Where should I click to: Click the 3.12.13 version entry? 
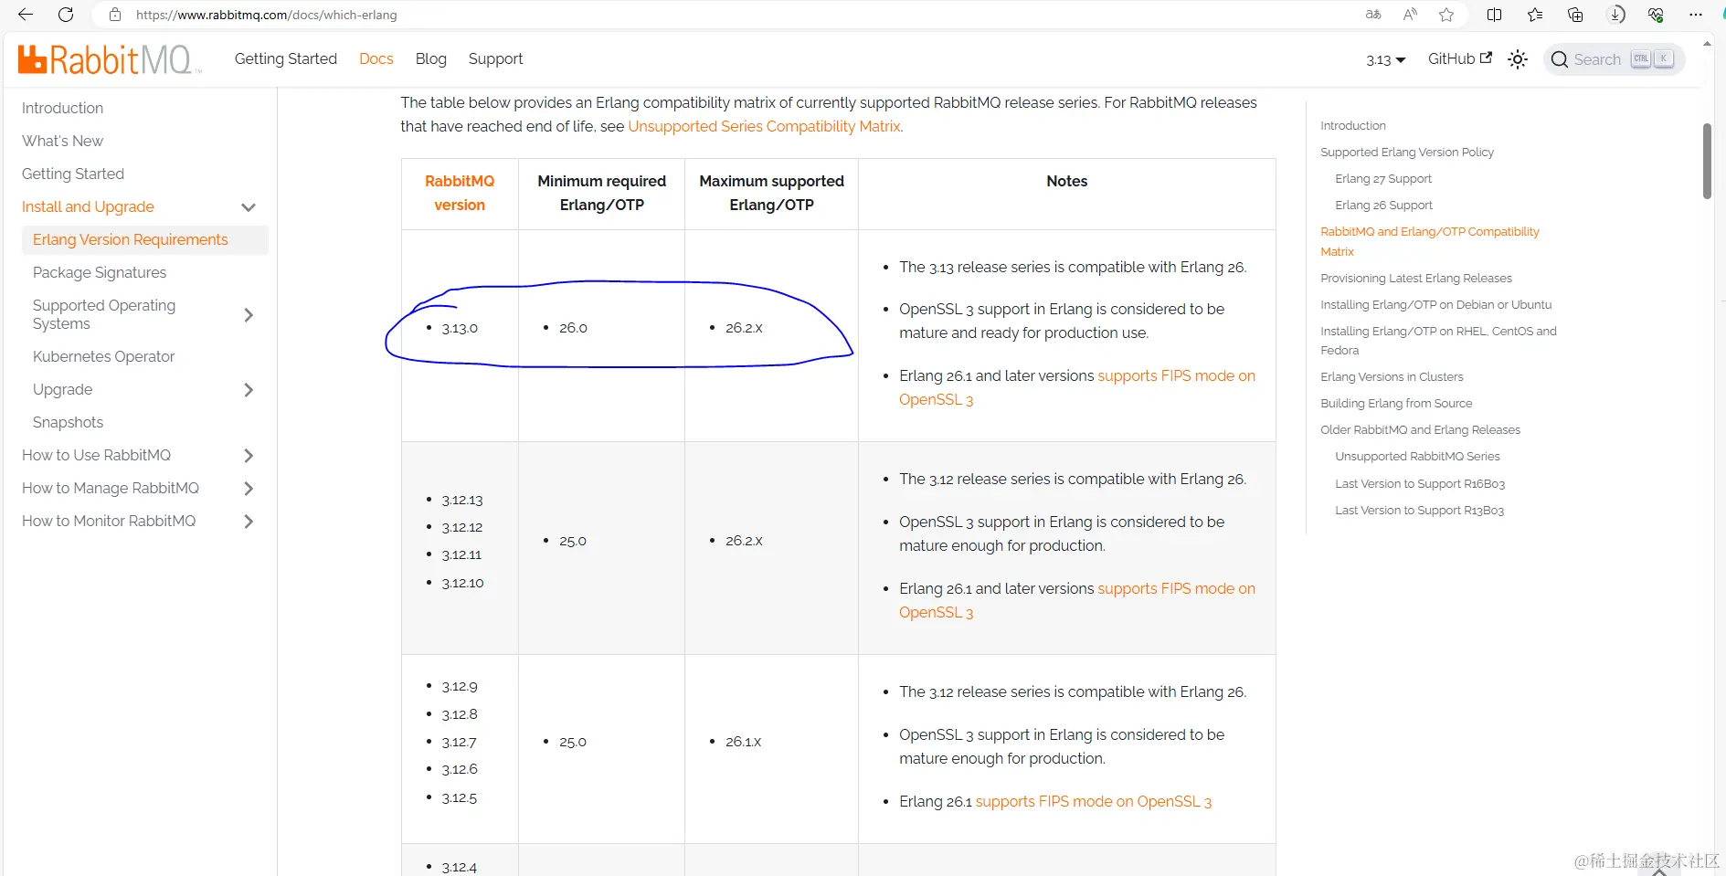tap(462, 500)
